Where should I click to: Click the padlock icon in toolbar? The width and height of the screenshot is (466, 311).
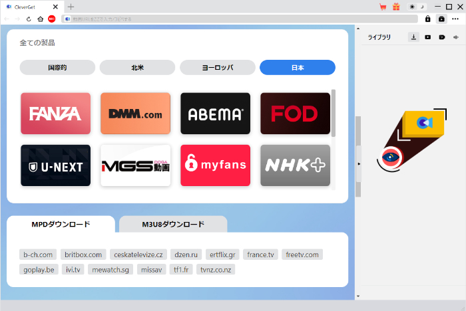(427, 19)
